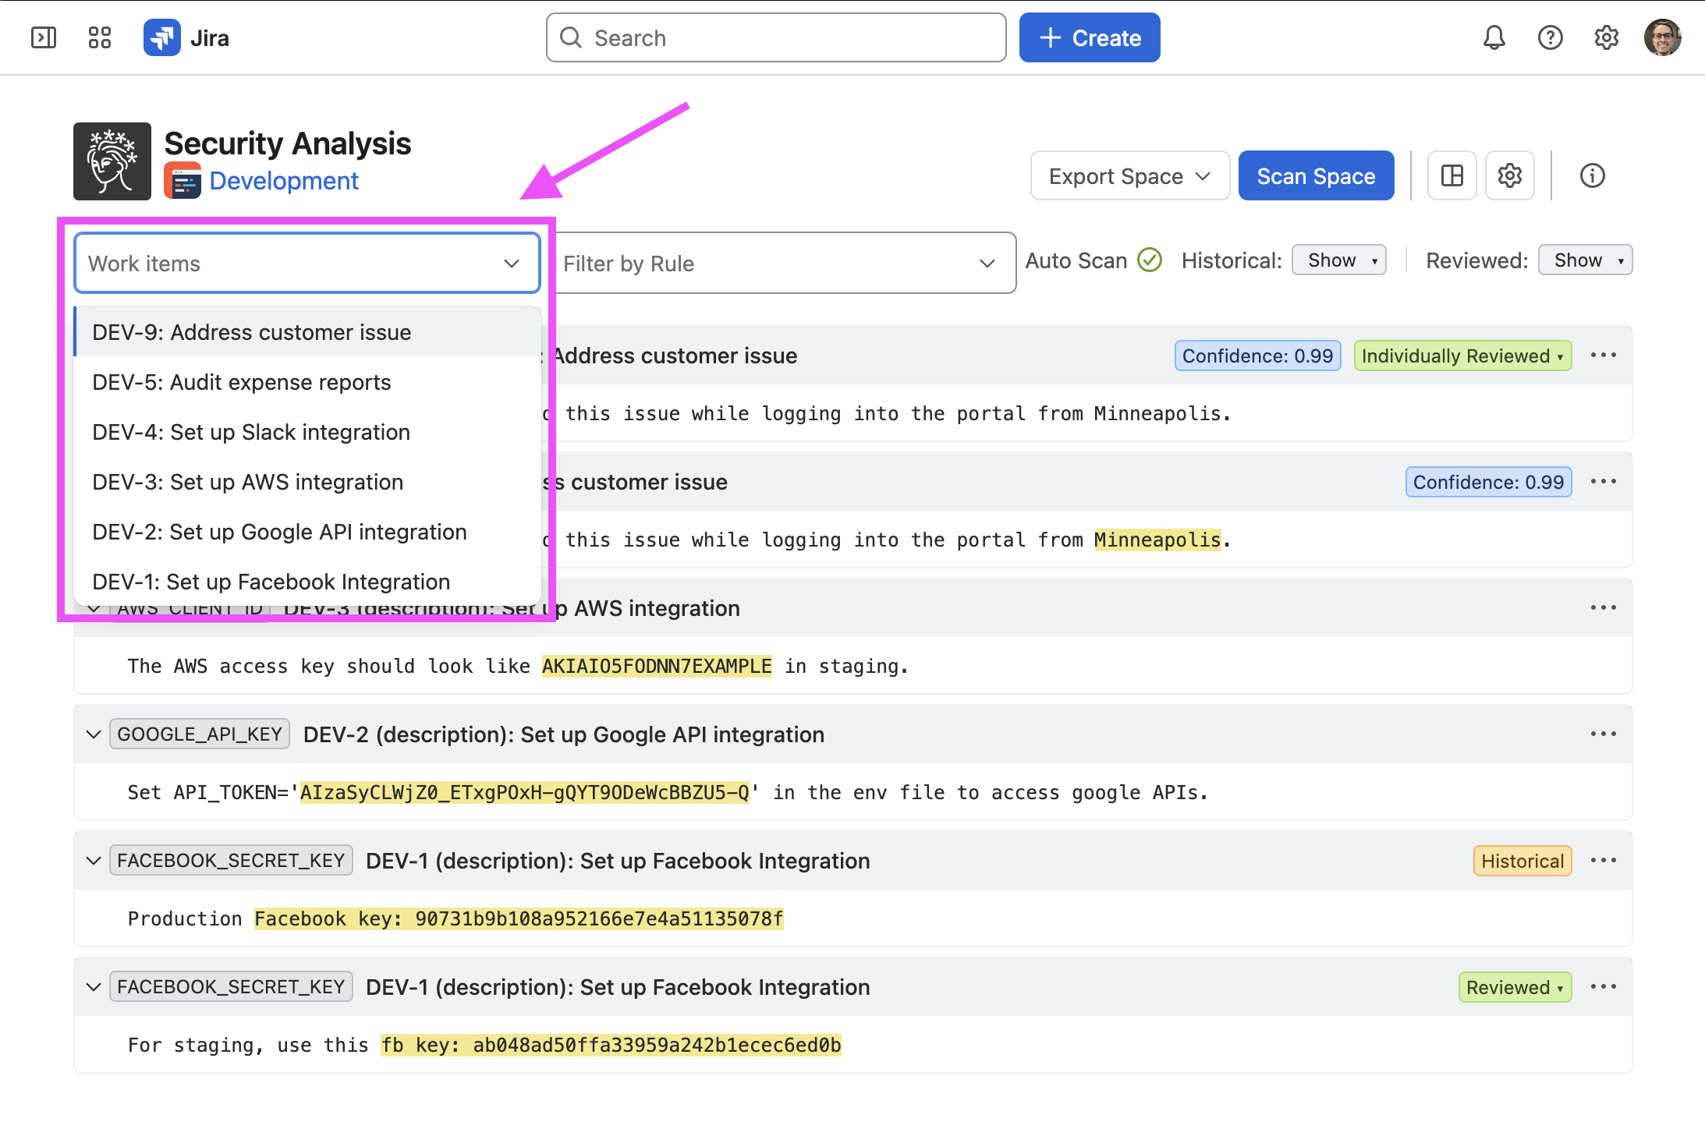1705x1143 pixels.
Task: Change the Reviewed Show selector
Action: [x=1586, y=260]
